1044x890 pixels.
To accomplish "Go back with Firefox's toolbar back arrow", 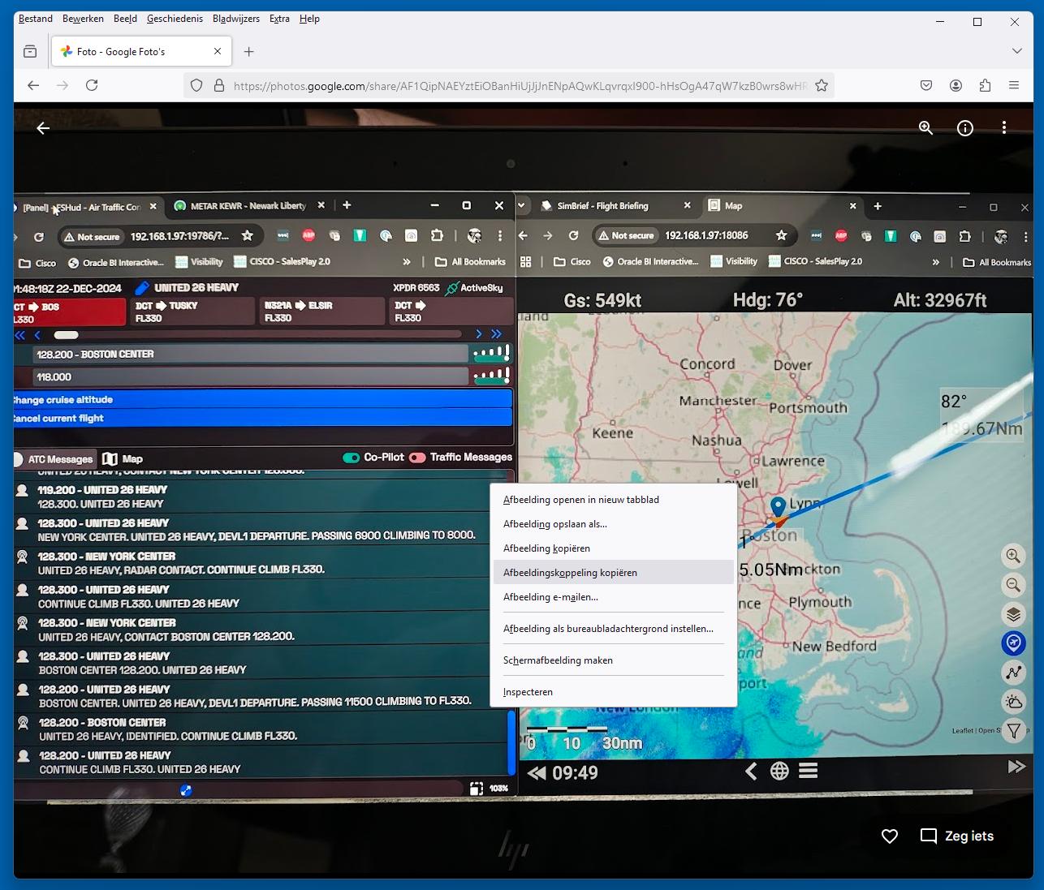I will [x=33, y=85].
